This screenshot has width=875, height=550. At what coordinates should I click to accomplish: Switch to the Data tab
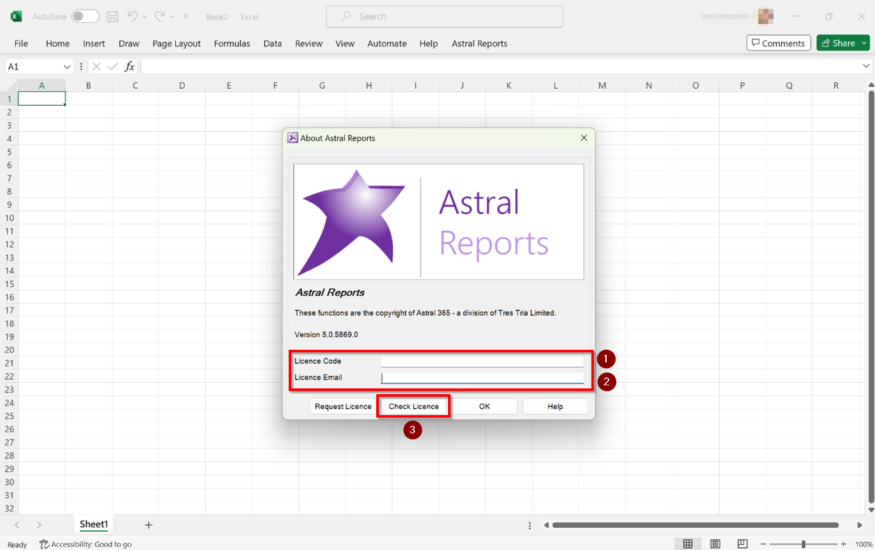pyautogui.click(x=273, y=44)
